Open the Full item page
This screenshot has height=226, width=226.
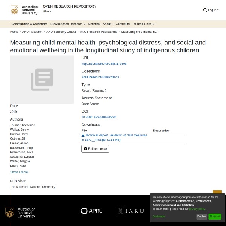click(95, 149)
